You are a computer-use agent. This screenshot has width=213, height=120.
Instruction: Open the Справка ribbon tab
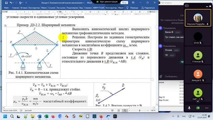[x=88, y=8]
